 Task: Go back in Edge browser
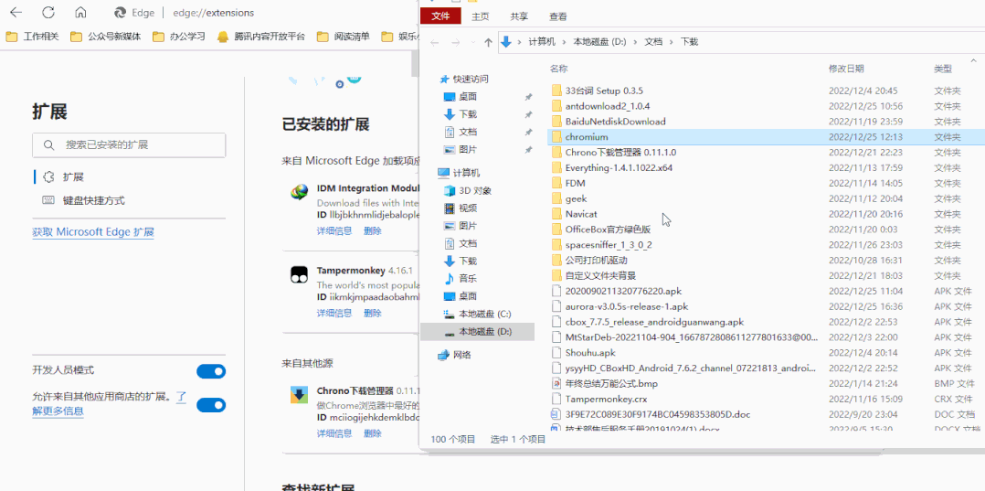[17, 13]
